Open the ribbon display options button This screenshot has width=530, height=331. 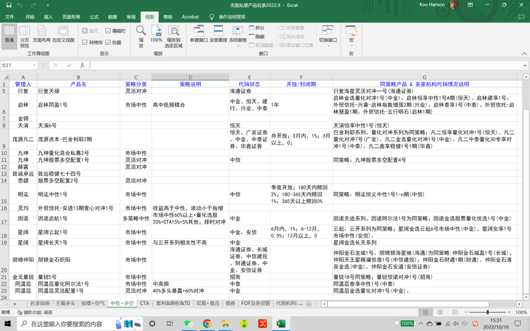(x=470, y=5)
